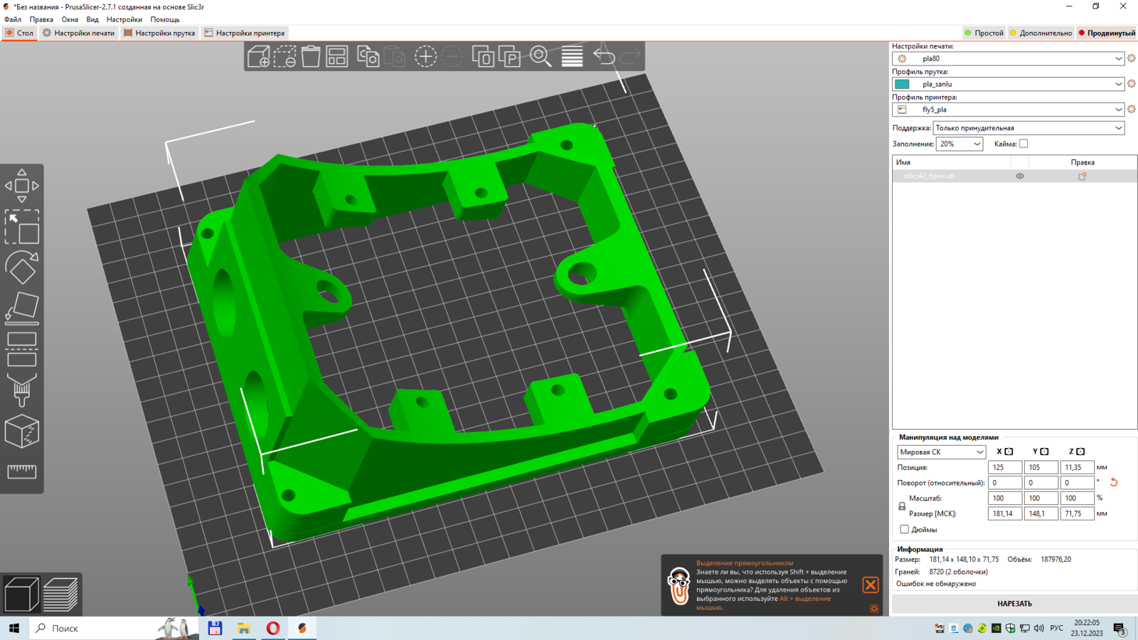Click the Z size field 71,75
Viewport: 1138px width, 640px height.
(1077, 513)
